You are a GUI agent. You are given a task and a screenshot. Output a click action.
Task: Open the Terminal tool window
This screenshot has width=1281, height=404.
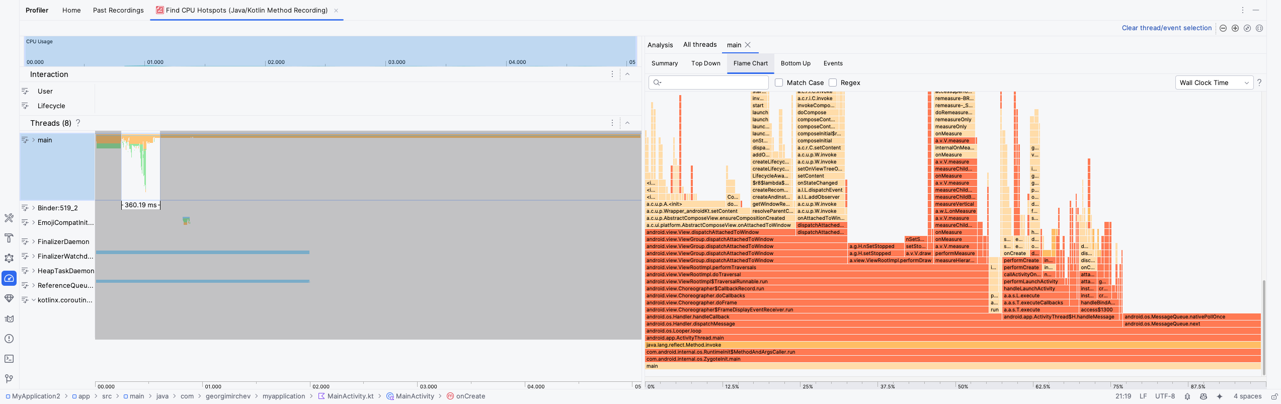[x=9, y=359]
